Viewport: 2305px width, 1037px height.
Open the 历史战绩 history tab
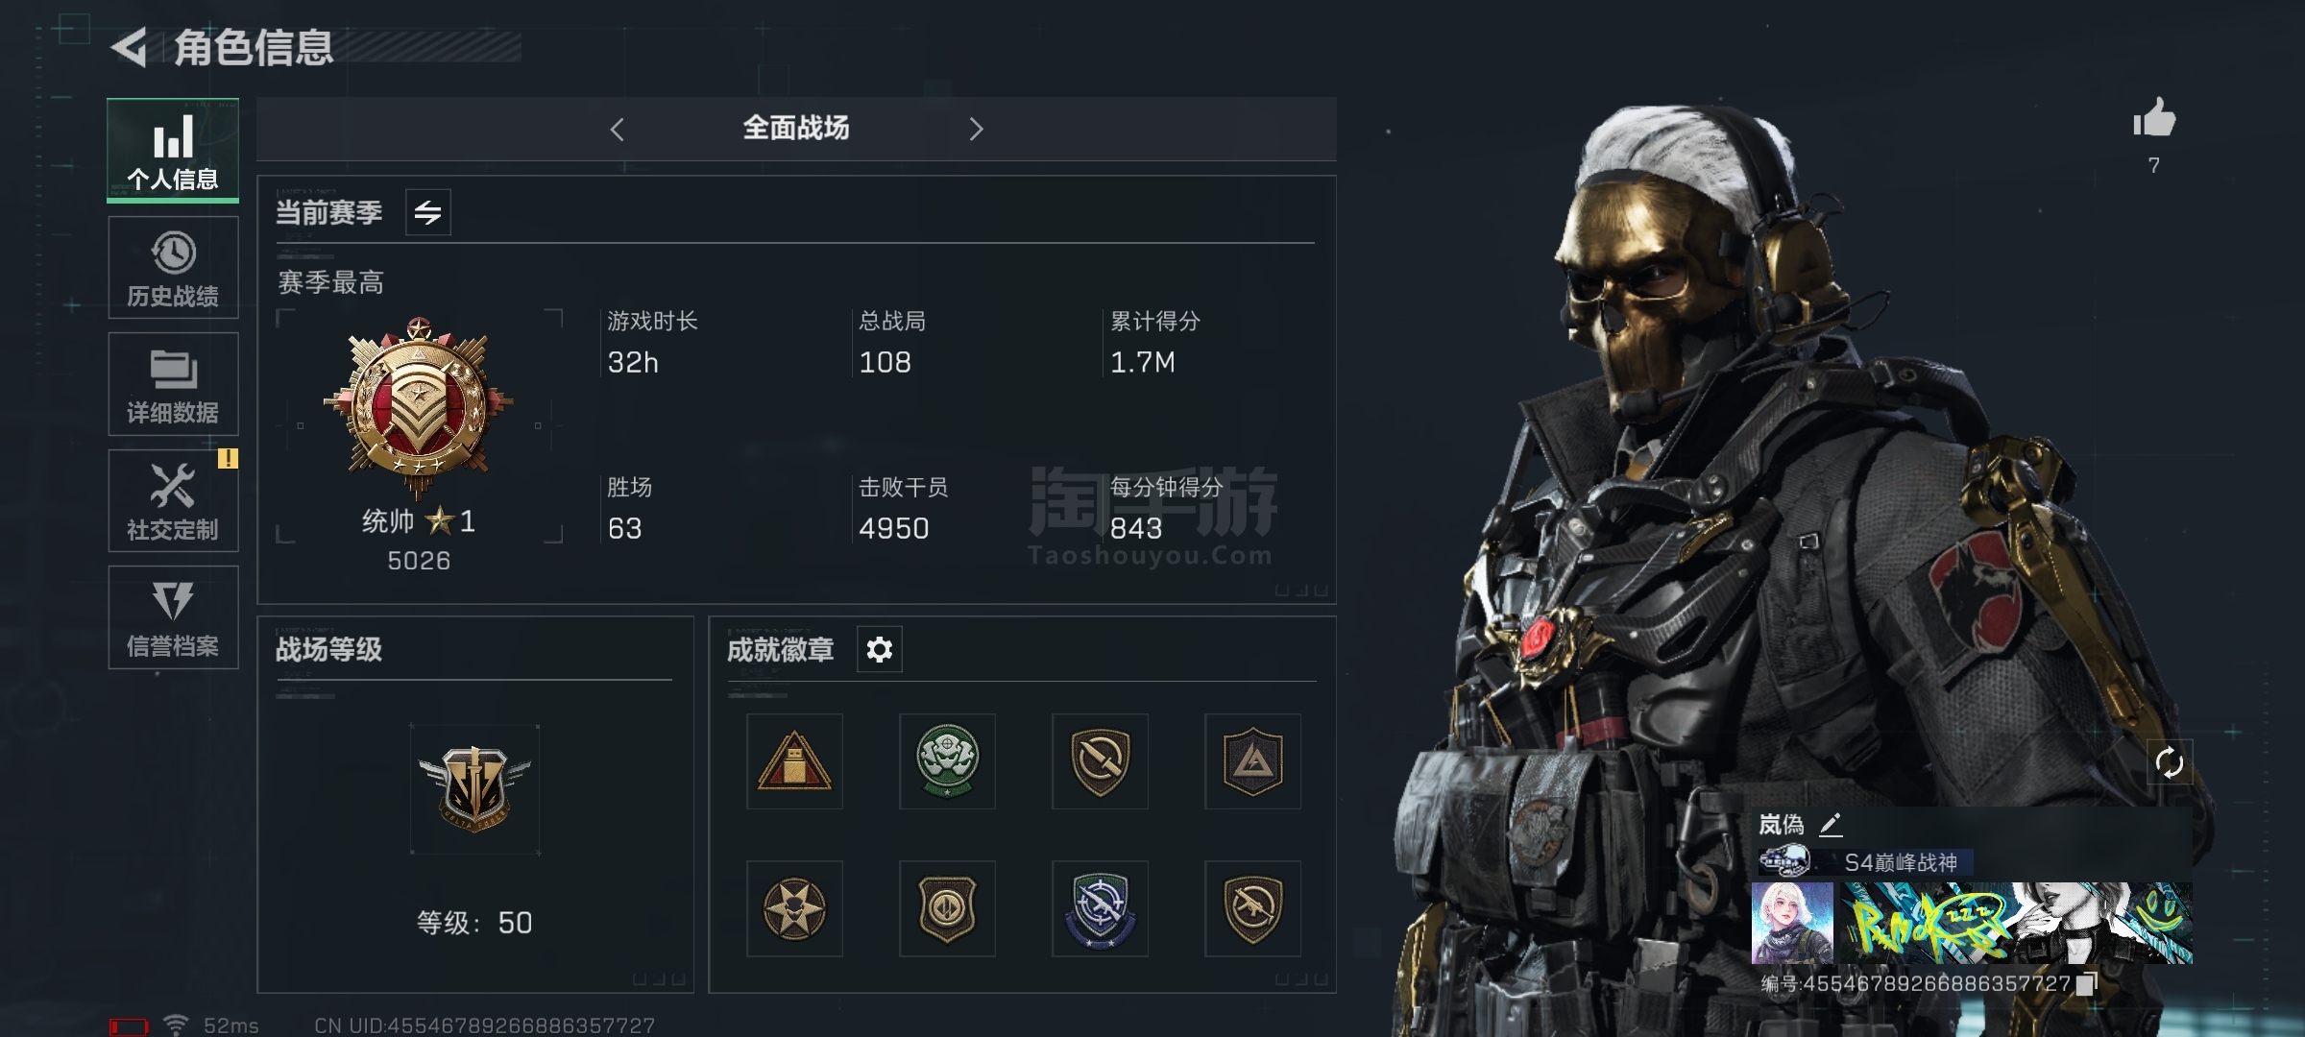pos(173,268)
